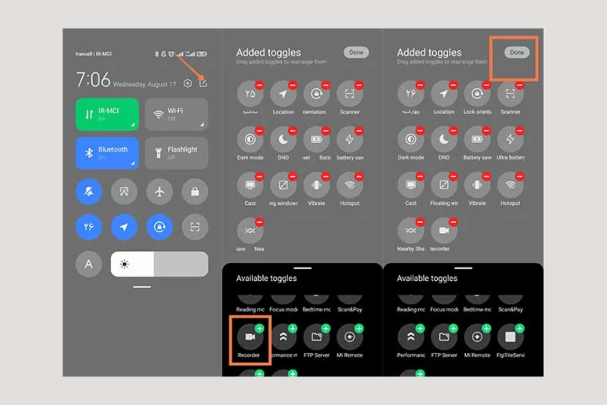Tap the screenshot scissors toggle

click(124, 192)
